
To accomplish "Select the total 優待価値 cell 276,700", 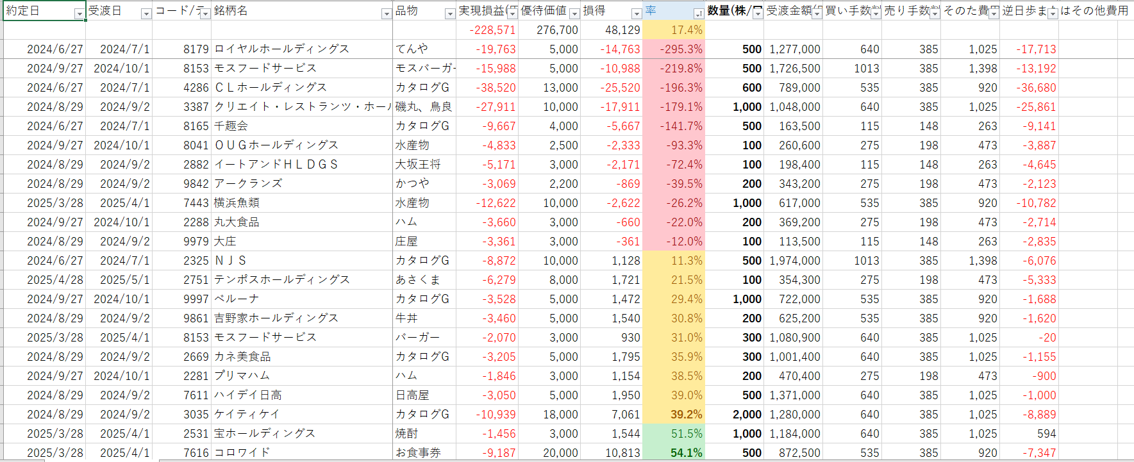I will tap(549, 30).
